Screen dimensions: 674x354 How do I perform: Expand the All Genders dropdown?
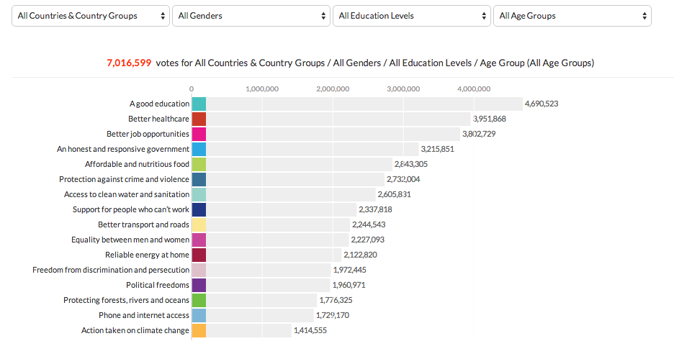click(x=251, y=16)
